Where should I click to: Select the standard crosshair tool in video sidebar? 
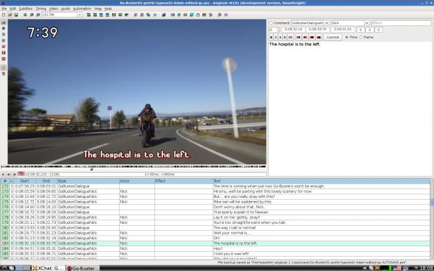coord(4,22)
